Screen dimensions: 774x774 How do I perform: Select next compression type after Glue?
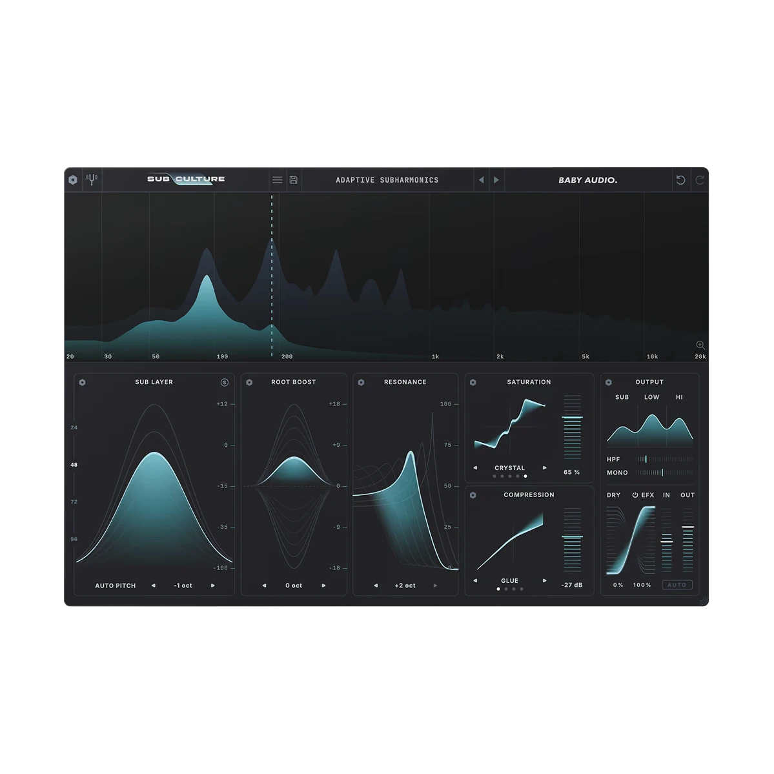pos(544,580)
